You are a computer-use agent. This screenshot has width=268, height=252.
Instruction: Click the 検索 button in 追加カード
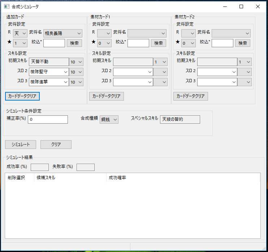[x=74, y=43]
